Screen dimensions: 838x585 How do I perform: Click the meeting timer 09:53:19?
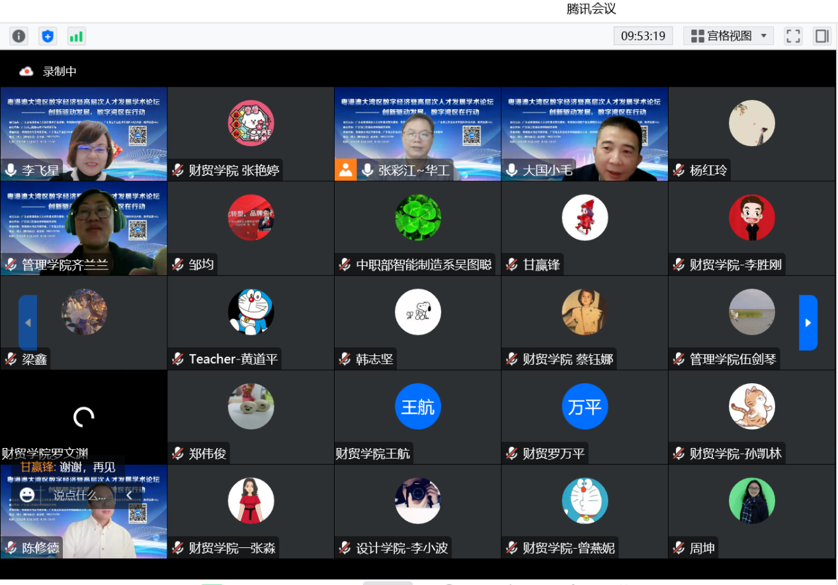pyautogui.click(x=643, y=36)
